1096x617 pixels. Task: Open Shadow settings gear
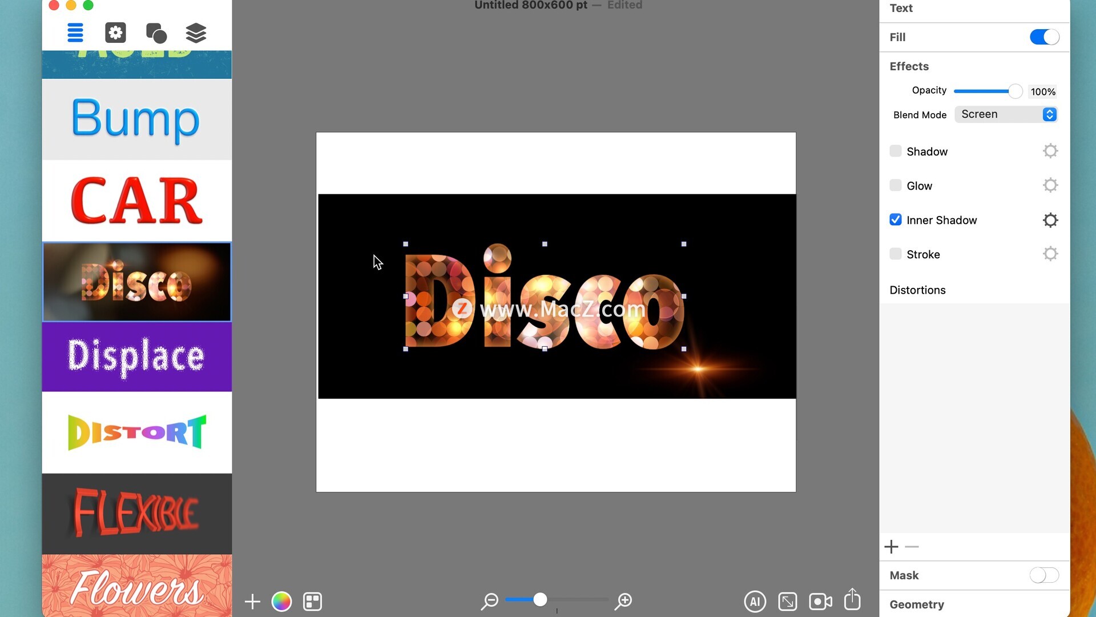click(x=1050, y=151)
